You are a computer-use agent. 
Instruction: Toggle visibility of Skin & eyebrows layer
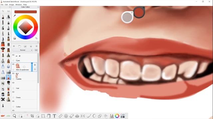click(x=13, y=64)
